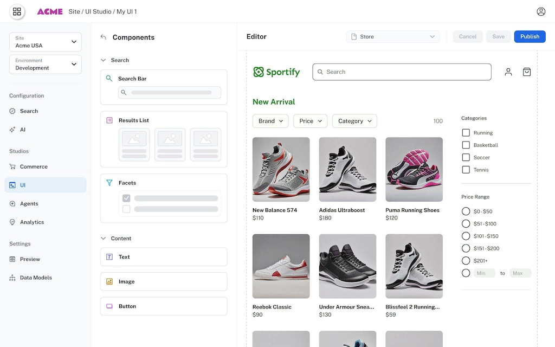Select the $0-$50 price range
555x347 pixels.
point(466,211)
